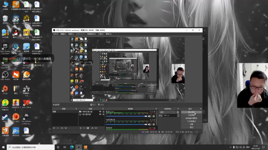Open QQMusic desktop shortcut
This screenshot has height=150, width=268.
[x=5, y=105]
